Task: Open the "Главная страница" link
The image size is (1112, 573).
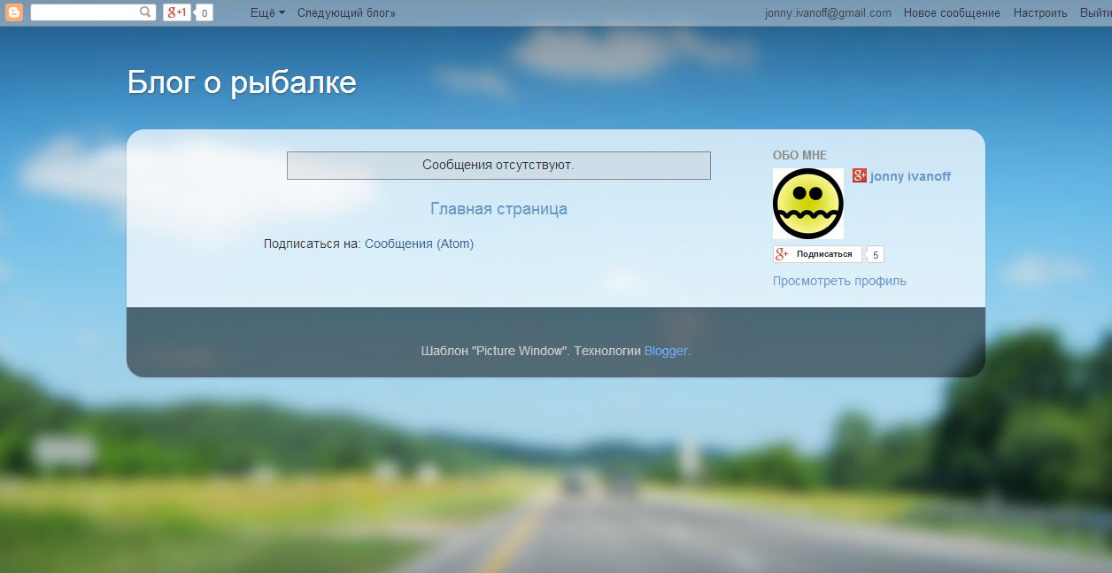Action: coord(498,209)
